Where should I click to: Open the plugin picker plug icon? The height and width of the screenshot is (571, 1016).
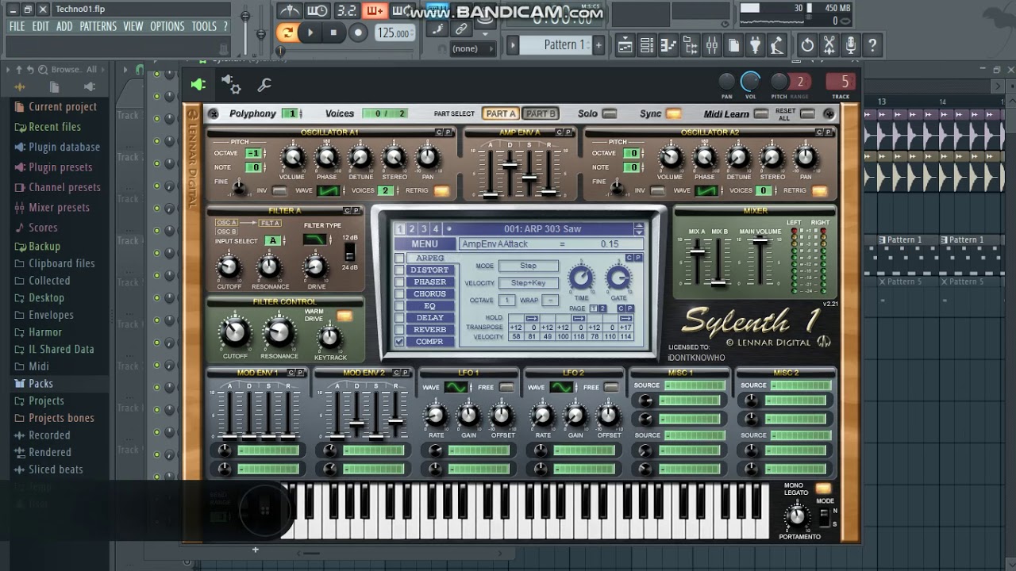tap(756, 45)
